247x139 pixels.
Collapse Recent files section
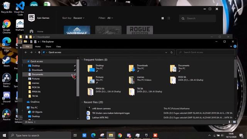tap(82, 102)
